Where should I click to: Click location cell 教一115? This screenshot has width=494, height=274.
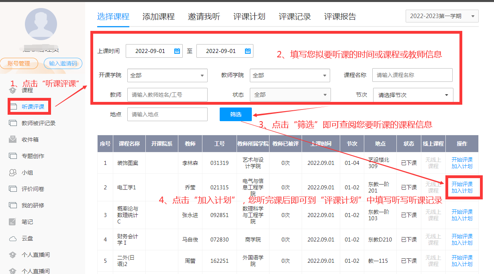pyautogui.click(x=378, y=261)
